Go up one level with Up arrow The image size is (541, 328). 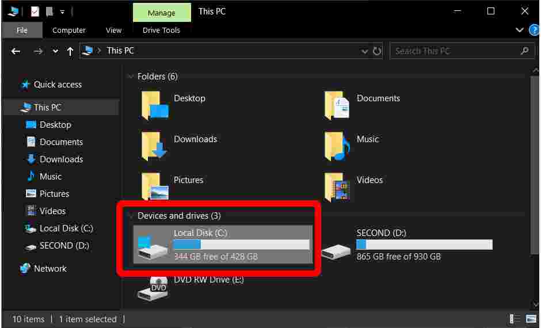click(70, 51)
